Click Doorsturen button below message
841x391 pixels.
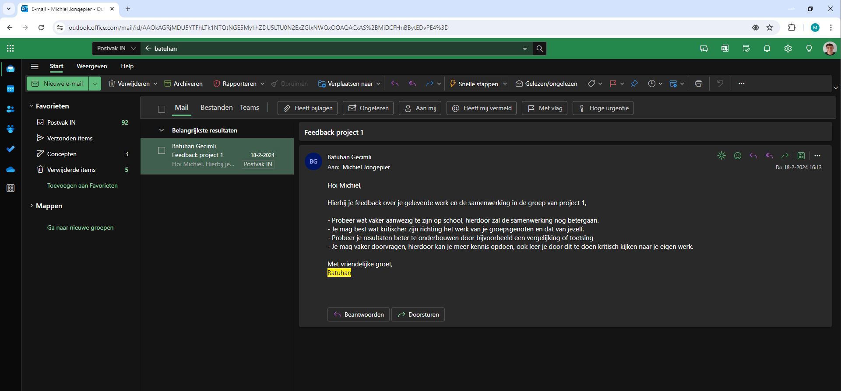click(418, 314)
